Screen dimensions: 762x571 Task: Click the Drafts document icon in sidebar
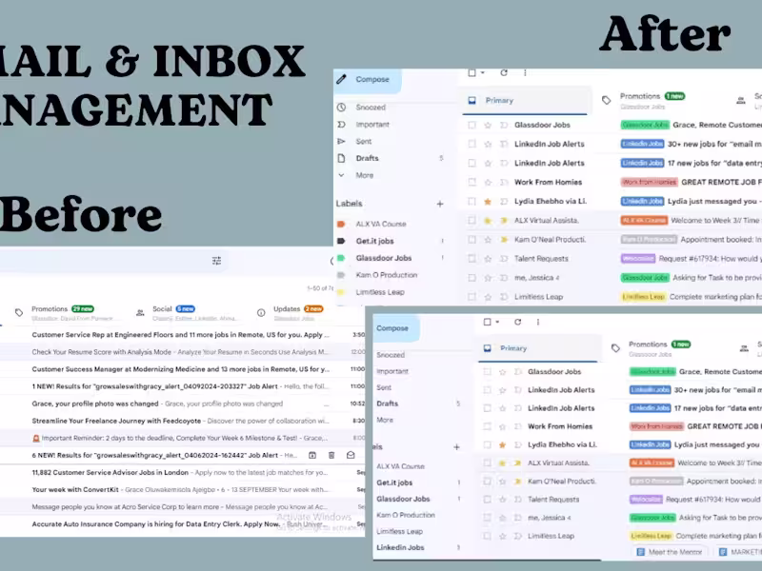pyautogui.click(x=342, y=158)
